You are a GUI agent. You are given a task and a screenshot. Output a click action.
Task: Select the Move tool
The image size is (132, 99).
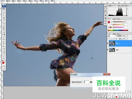pyautogui.click(x=4, y=9)
